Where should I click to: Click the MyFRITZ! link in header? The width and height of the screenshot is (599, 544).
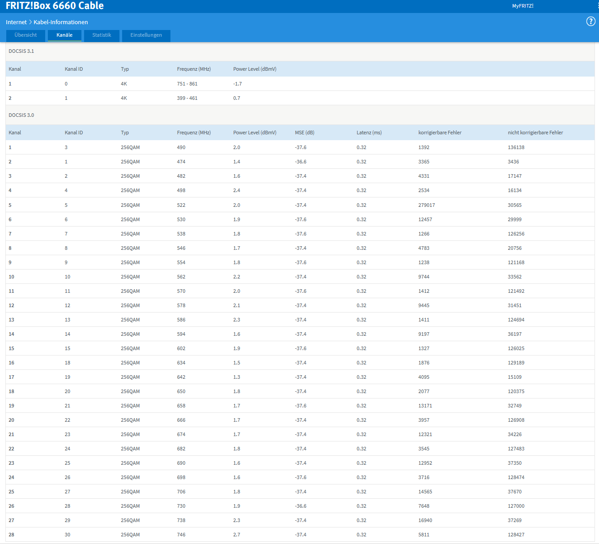[x=523, y=6]
